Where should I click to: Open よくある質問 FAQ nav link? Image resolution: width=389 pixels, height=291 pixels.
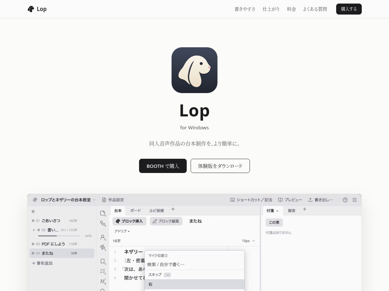[x=315, y=9]
